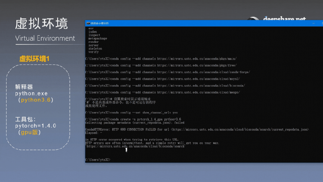Click the conda config line adding pkgs/free/
This screenshot has width=323, height=182.
tap(161, 65)
